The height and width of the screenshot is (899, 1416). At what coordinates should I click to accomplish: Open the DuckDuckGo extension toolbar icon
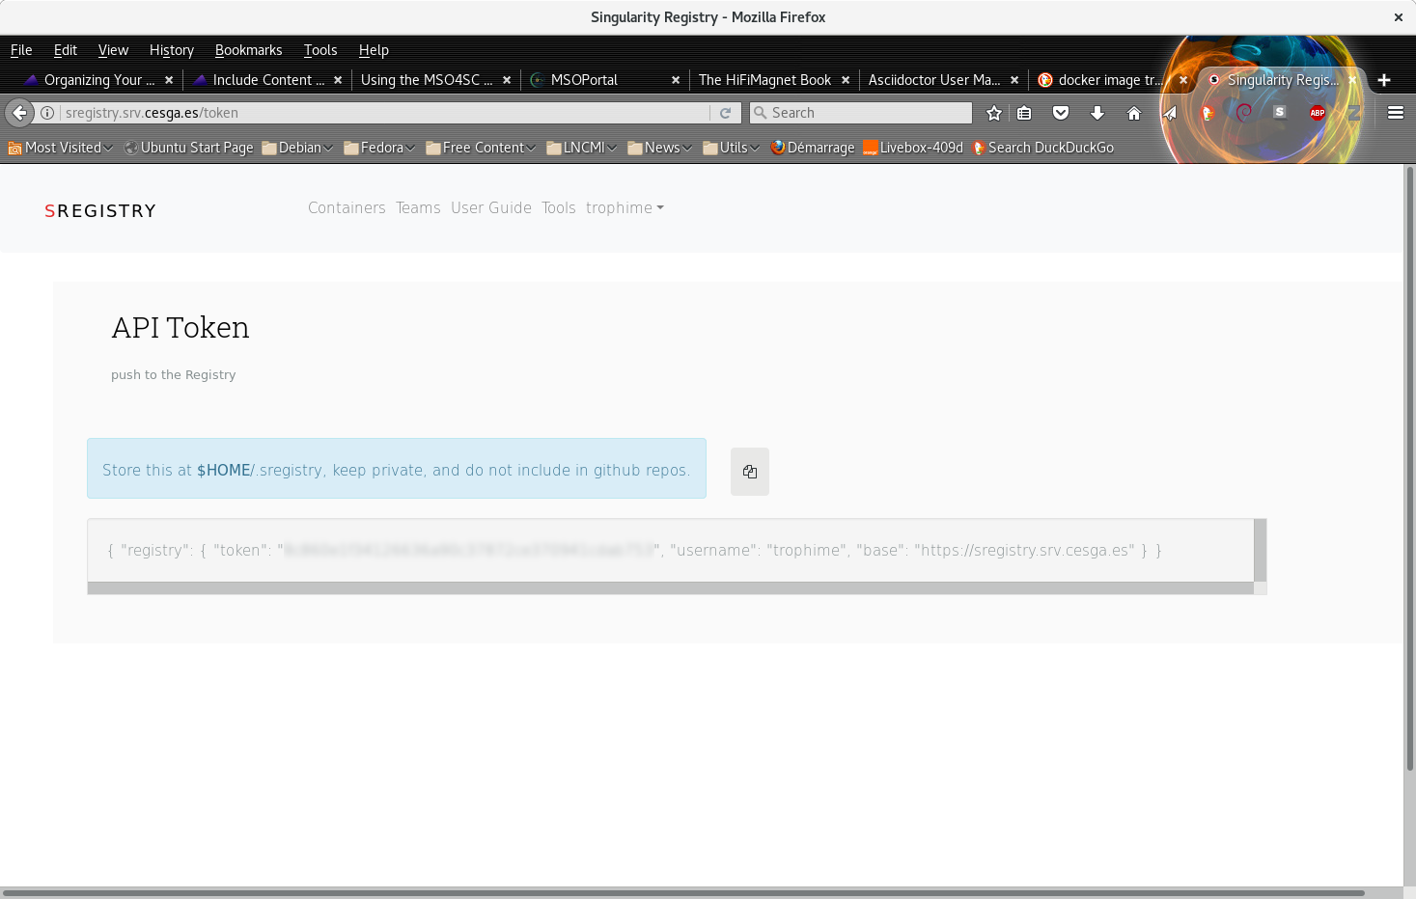1207,113
